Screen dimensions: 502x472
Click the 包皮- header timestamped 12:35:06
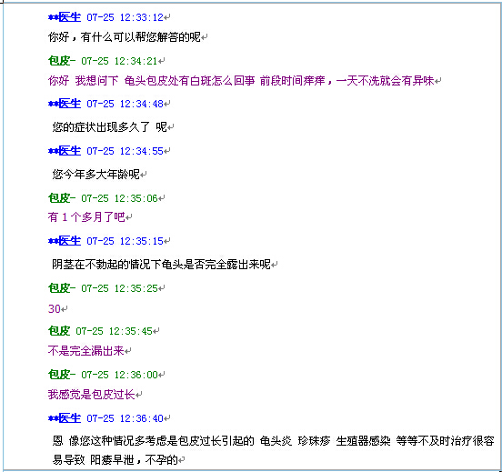point(103,198)
